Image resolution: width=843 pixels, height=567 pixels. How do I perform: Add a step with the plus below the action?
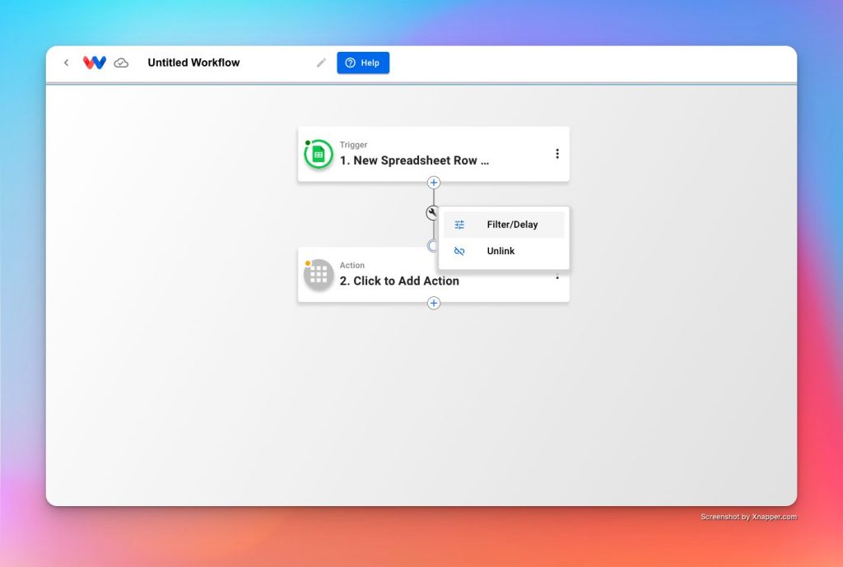(x=434, y=303)
